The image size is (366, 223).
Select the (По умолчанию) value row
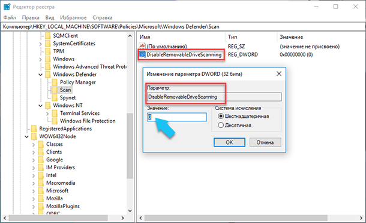(x=167, y=46)
